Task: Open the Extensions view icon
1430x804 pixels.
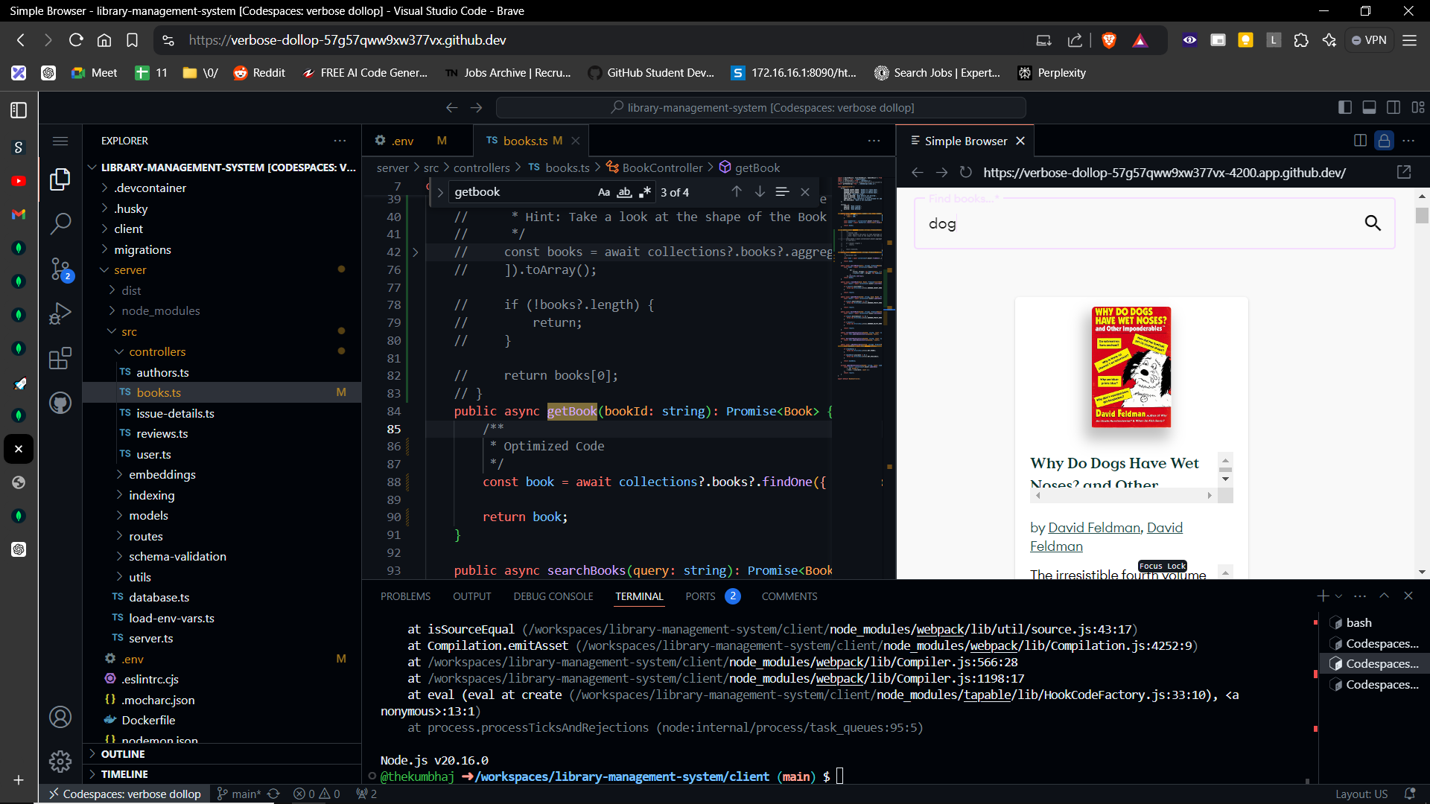Action: click(60, 358)
